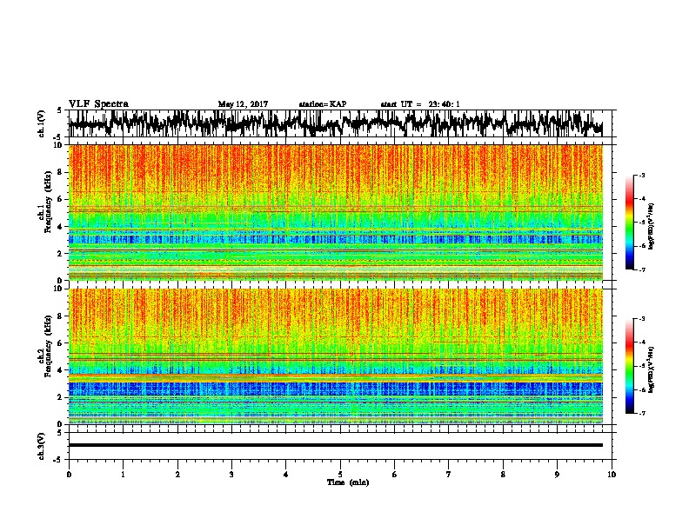
Task: Click the "Time (min)" axis label
Action: (348, 482)
